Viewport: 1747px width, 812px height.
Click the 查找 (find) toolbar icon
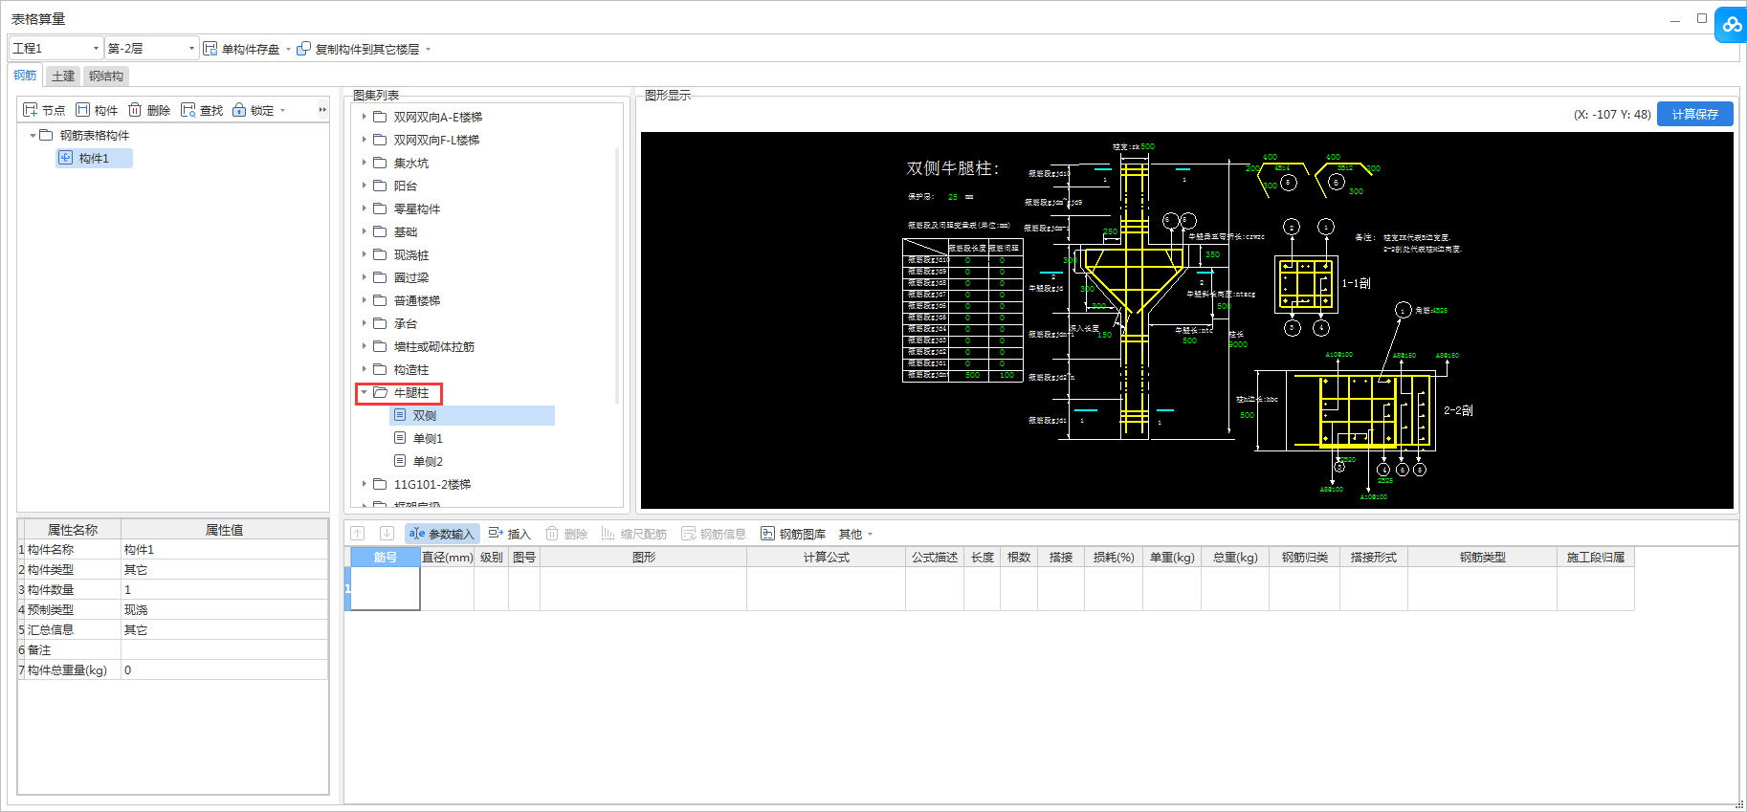[x=188, y=110]
